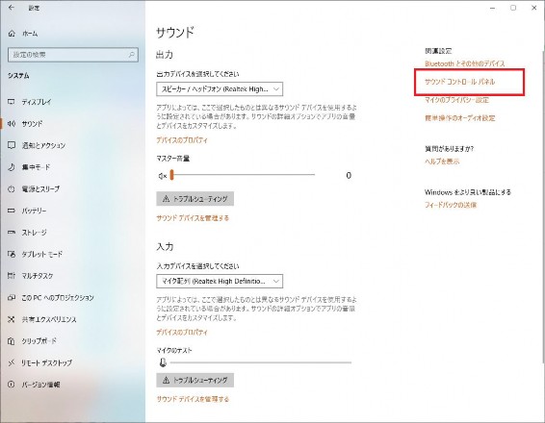Image resolution: width=545 pixels, height=423 pixels.
Task: Click the 設定の検索 search field
Action: click(73, 55)
